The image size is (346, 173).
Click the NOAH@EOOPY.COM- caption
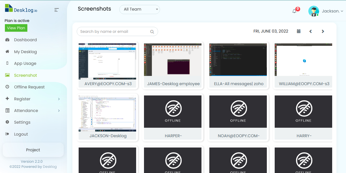pyautogui.click(x=239, y=136)
